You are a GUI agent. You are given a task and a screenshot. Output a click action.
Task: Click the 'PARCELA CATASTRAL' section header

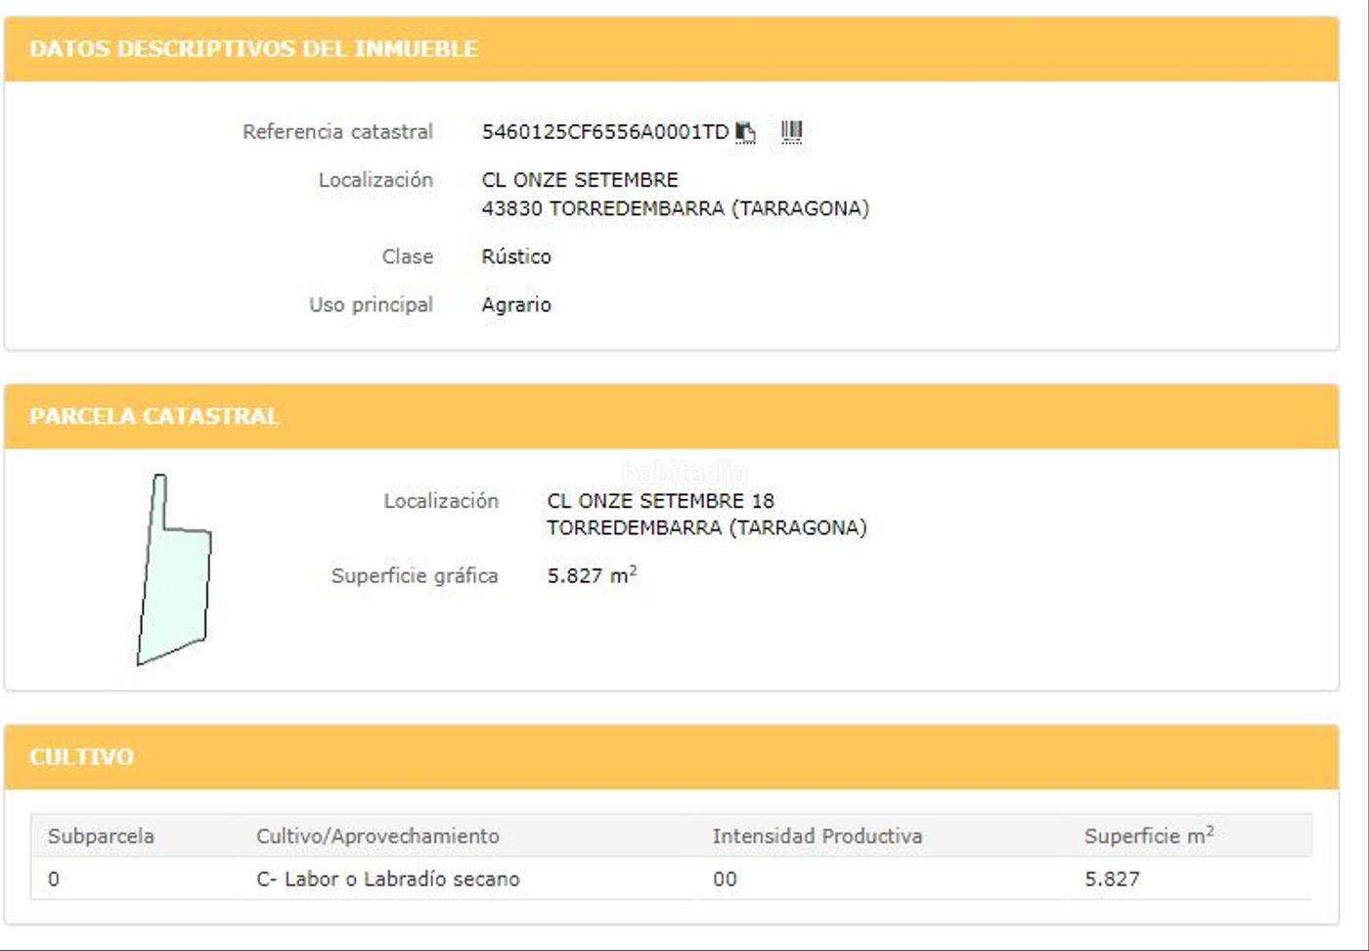click(x=155, y=416)
